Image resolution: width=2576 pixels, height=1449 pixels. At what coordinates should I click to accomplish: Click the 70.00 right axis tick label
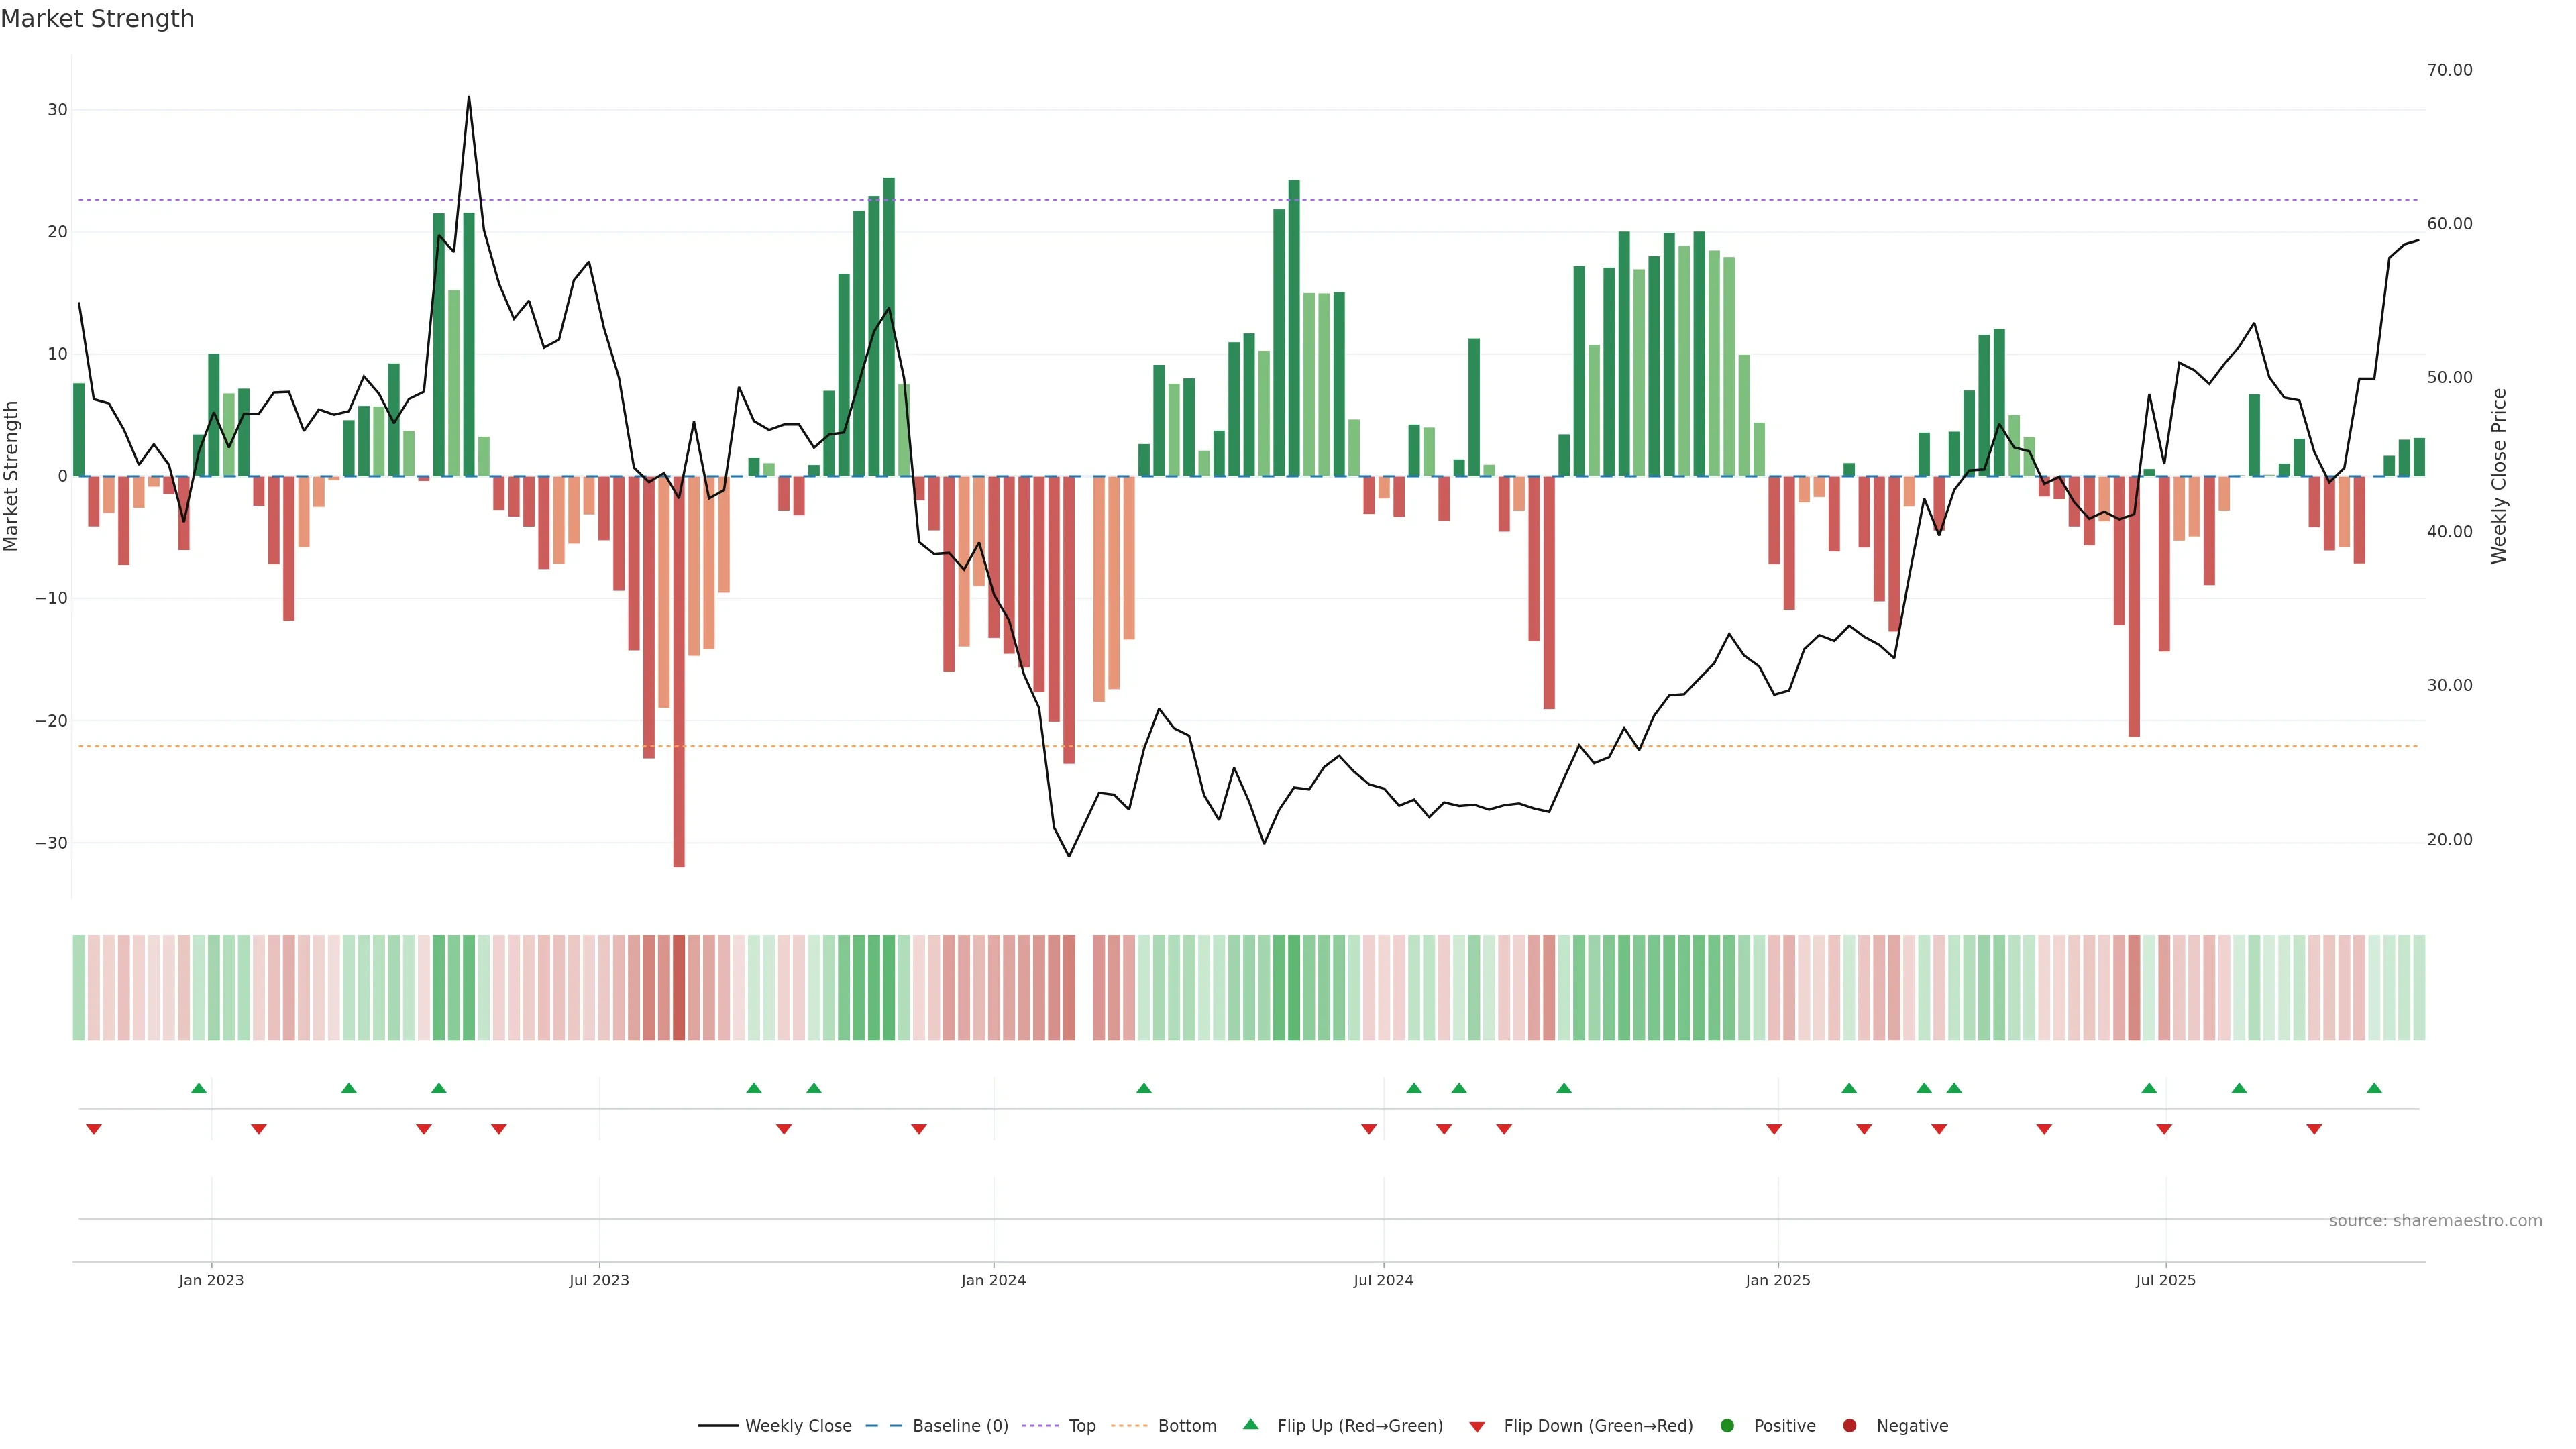click(x=2449, y=70)
